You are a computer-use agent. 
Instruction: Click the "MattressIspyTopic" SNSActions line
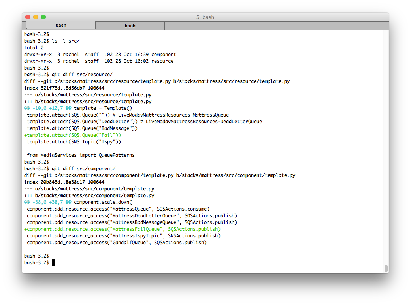pyautogui.click(x=123, y=236)
